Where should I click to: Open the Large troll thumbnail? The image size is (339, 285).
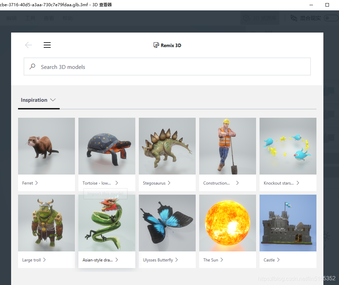[46, 223]
